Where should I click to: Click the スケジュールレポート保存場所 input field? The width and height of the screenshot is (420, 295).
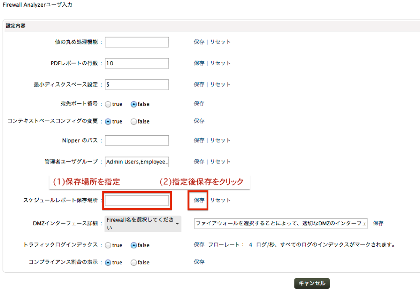click(x=137, y=200)
